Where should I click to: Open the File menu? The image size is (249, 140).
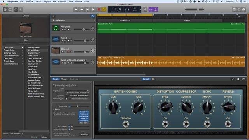coord(22,2)
